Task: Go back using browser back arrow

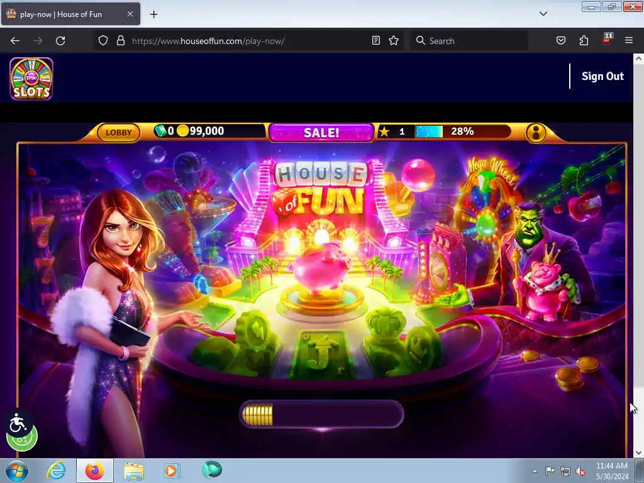Action: tap(15, 41)
